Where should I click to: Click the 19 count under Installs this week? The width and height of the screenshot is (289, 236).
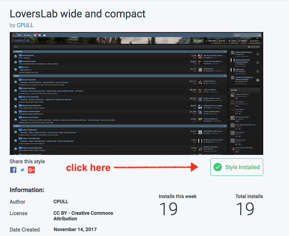click(x=169, y=209)
